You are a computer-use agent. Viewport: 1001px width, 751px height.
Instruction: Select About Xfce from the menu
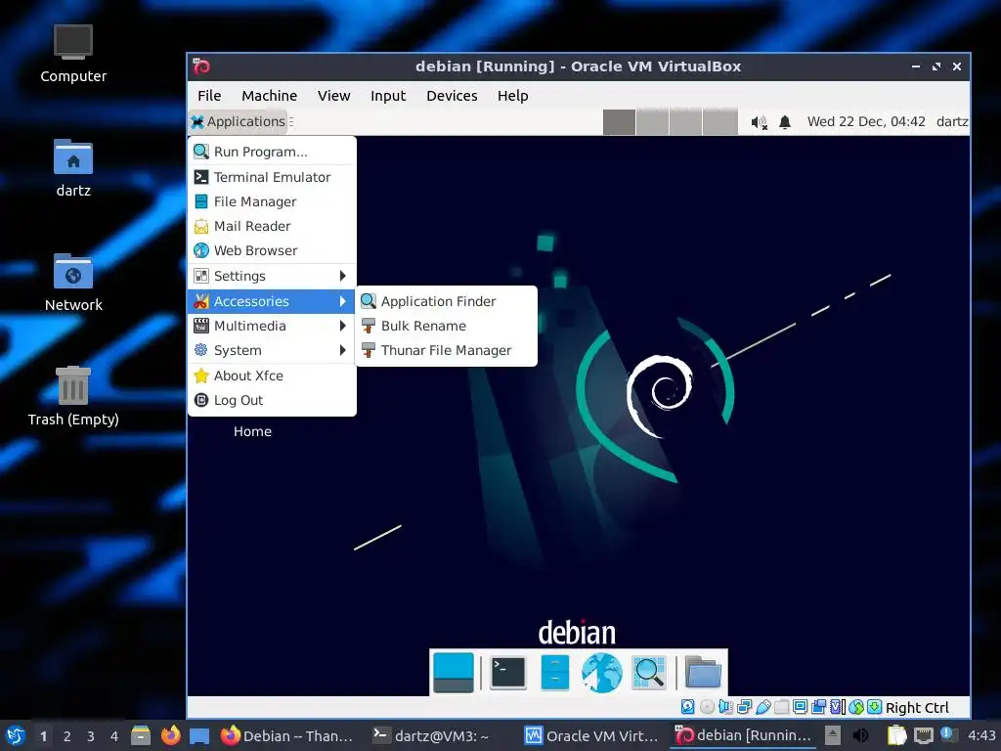272,375
